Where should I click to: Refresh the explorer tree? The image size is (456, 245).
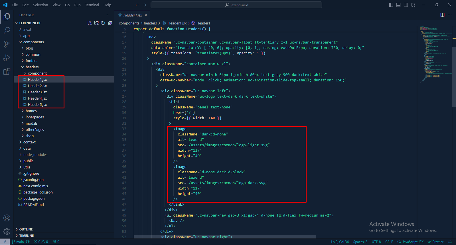click(x=103, y=23)
